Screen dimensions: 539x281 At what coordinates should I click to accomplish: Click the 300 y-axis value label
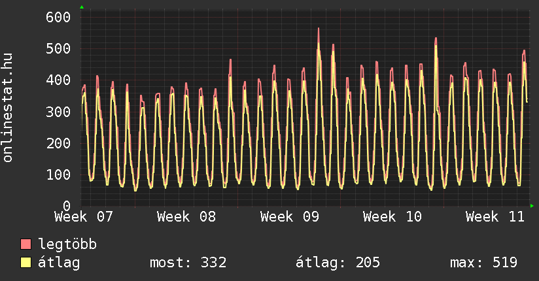pos(58,112)
